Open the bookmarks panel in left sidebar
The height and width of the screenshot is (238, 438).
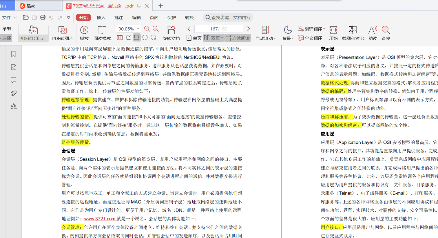pyautogui.click(x=13, y=54)
